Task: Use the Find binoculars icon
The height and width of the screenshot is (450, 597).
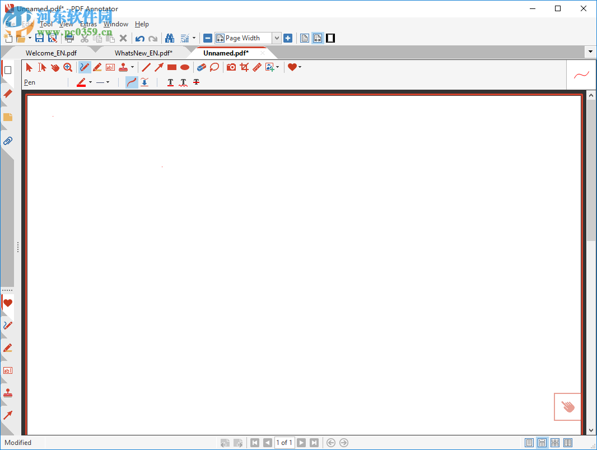Action: 170,38
